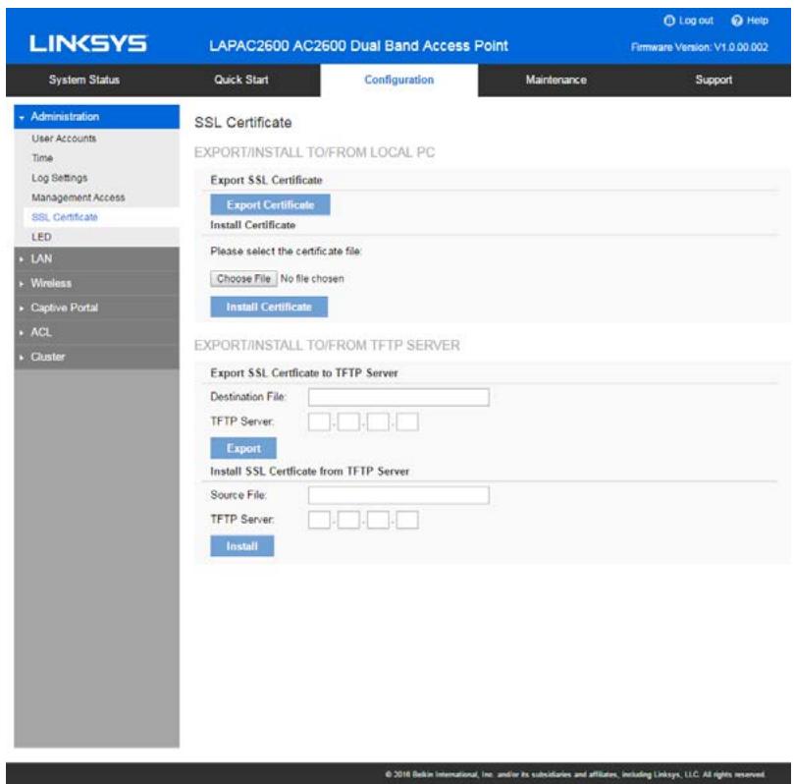The width and height of the screenshot is (794, 784).
Task: Click fourth octet of install TFTP Server
Action: tap(407, 520)
